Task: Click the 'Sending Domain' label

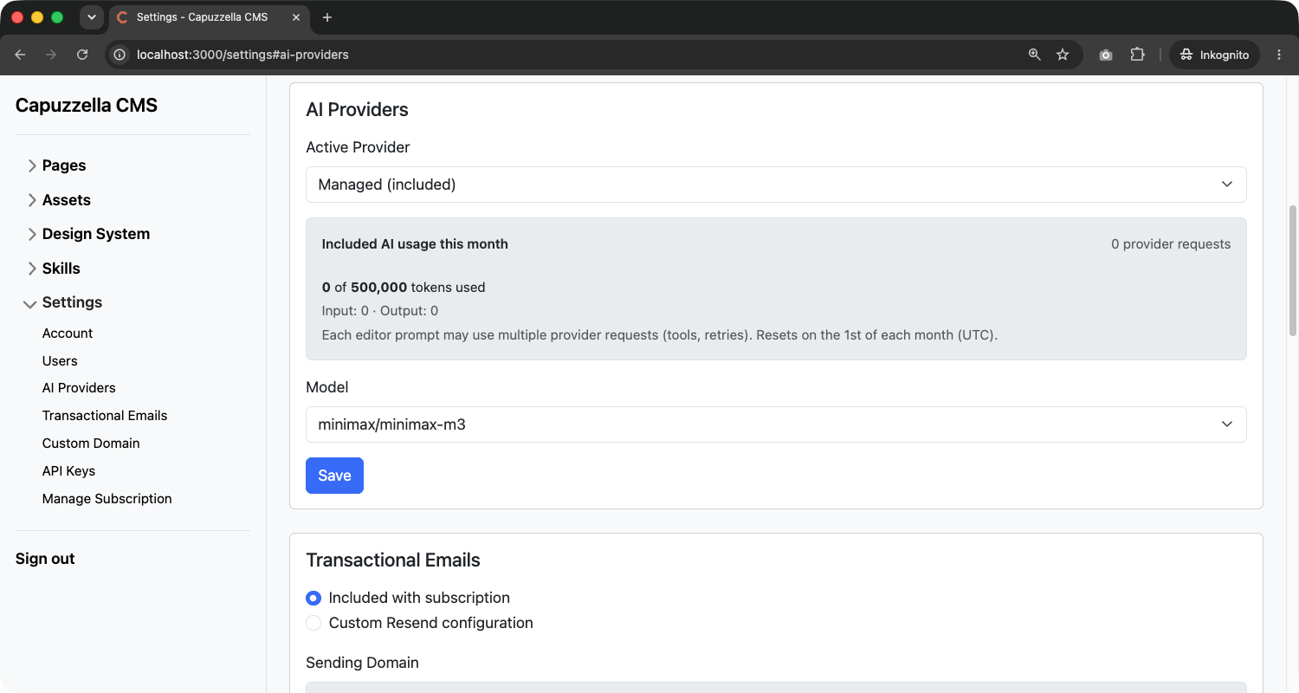Action: click(x=362, y=663)
